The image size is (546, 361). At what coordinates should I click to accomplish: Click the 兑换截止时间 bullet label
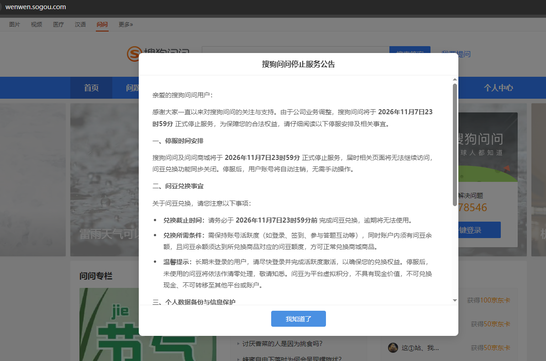pos(184,220)
